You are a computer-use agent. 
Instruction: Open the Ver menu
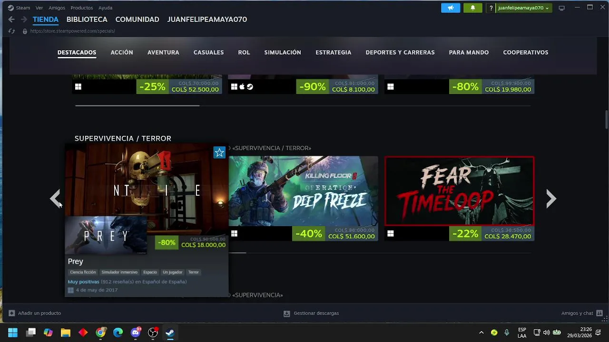tap(39, 8)
